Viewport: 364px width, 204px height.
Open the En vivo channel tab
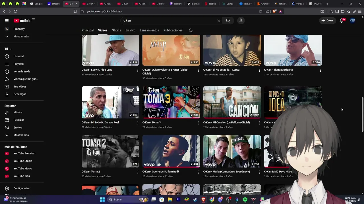click(x=131, y=30)
